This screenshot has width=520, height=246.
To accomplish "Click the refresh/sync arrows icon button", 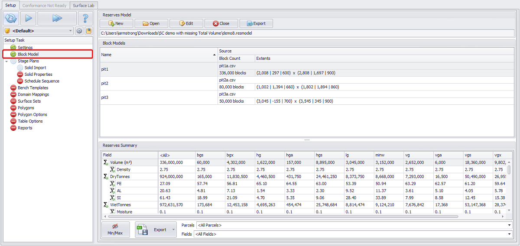I will (10, 18).
